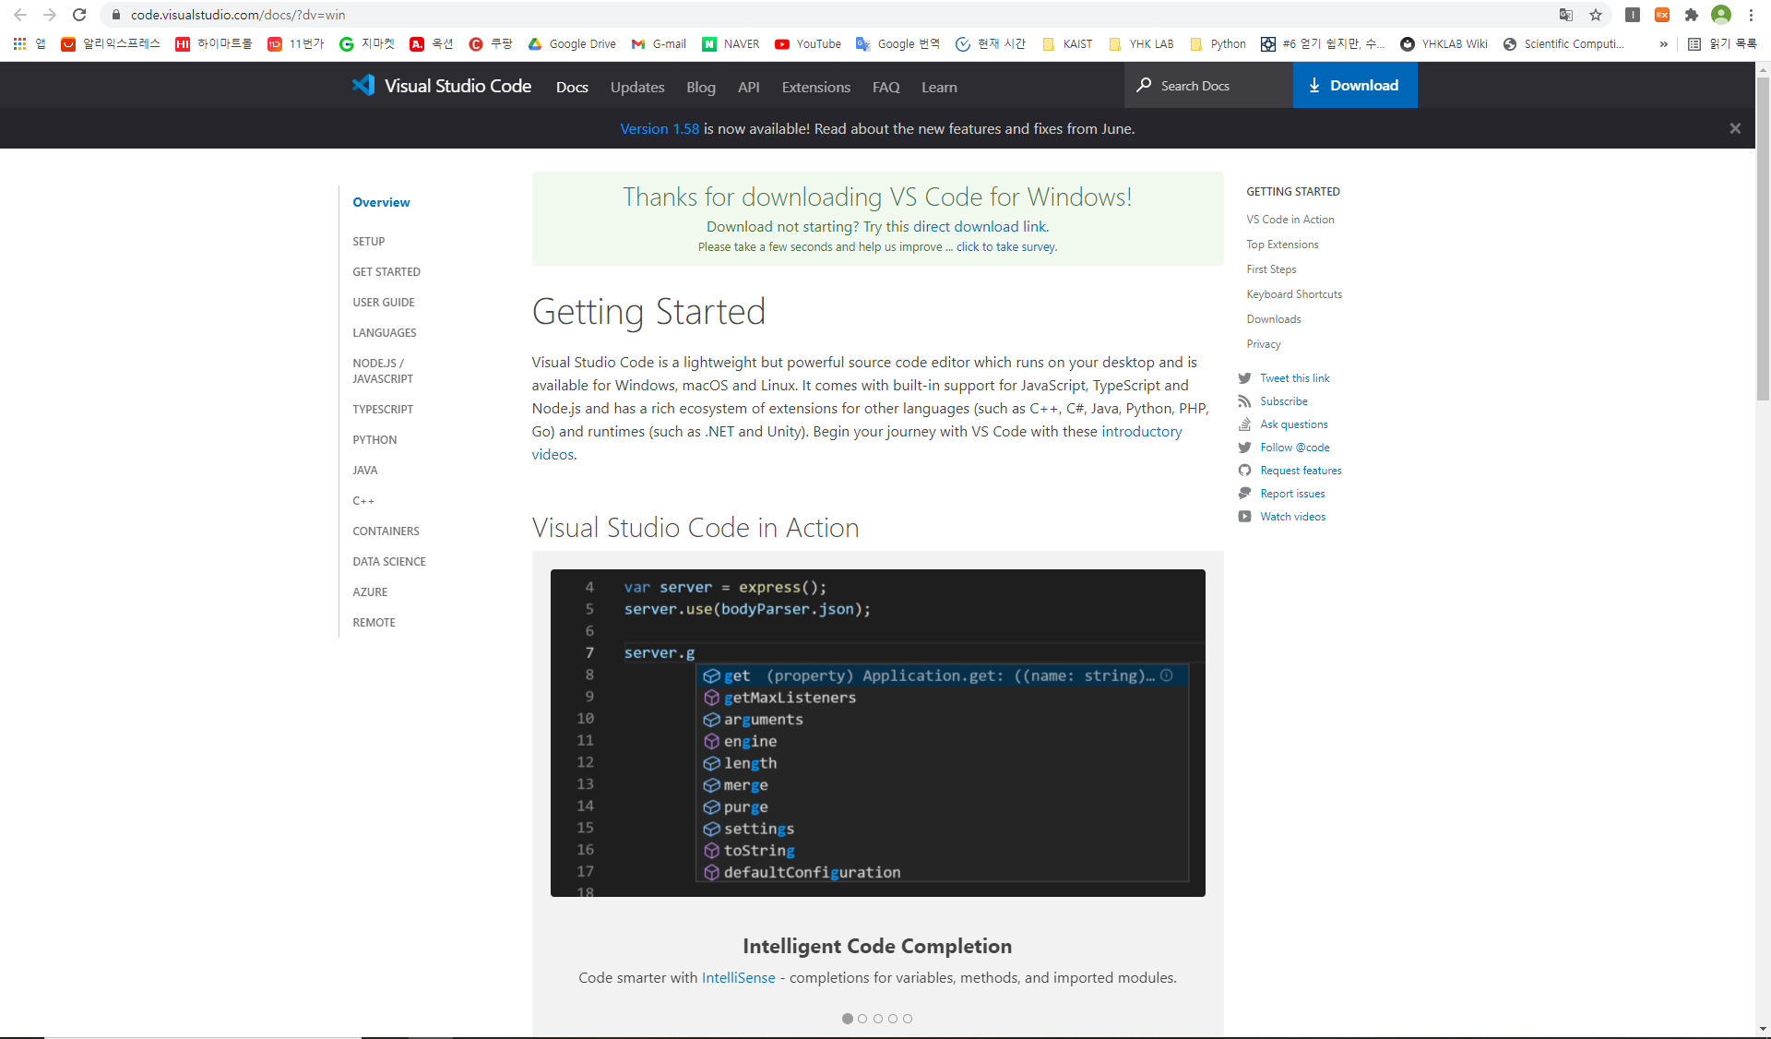The height and width of the screenshot is (1039, 1771).
Task: Click the Request features GitHub icon
Action: pos(1244,470)
